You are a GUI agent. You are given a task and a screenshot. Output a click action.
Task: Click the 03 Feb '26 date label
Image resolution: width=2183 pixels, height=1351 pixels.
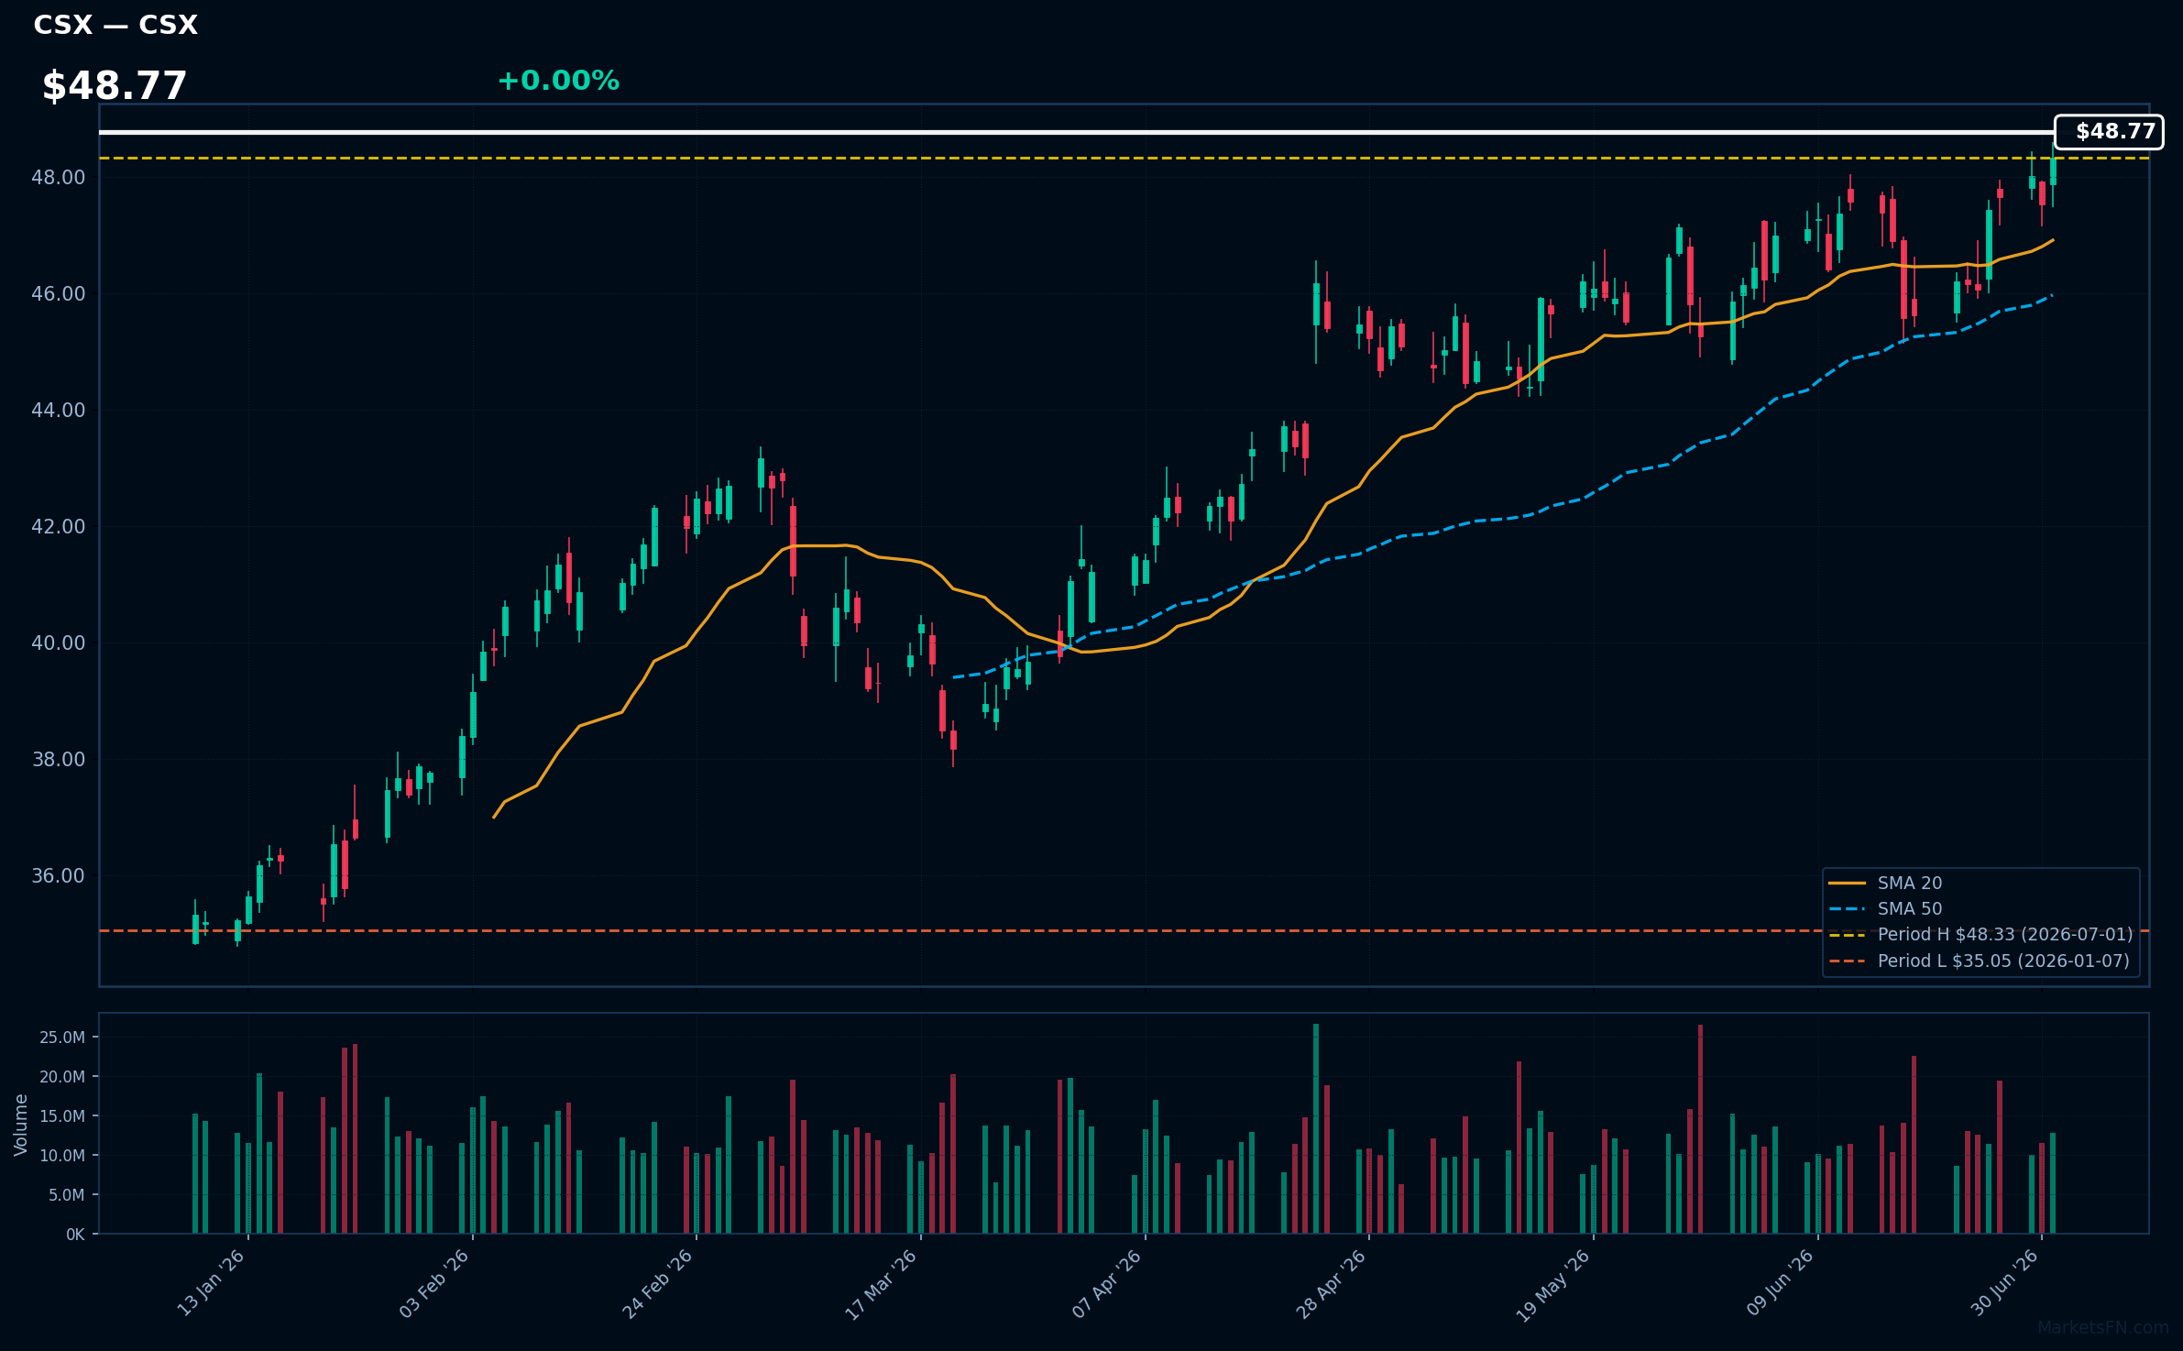434,1283
